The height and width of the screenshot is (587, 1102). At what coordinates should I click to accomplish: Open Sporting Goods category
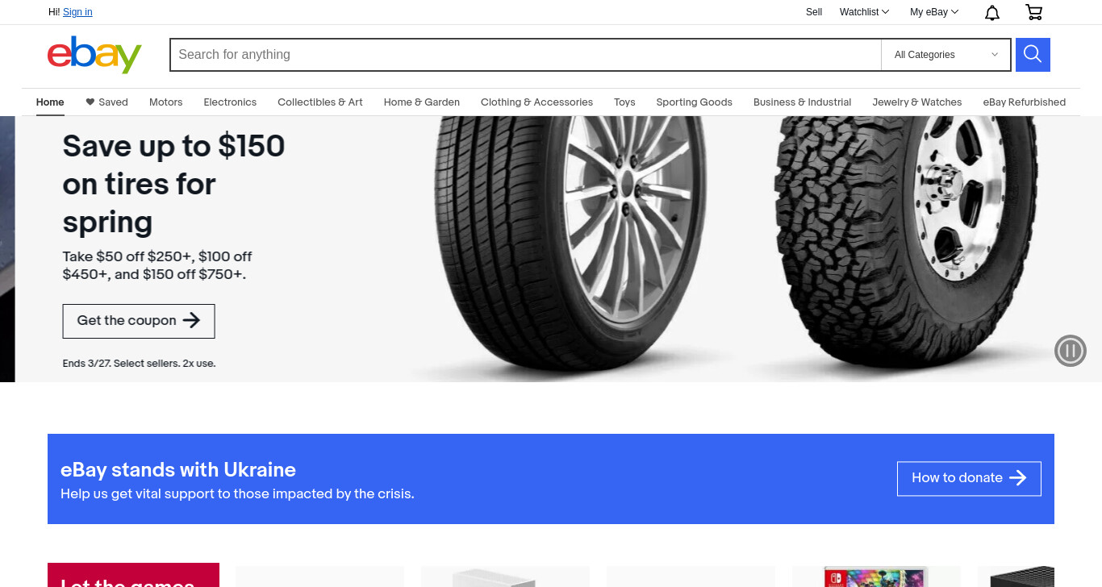(695, 102)
